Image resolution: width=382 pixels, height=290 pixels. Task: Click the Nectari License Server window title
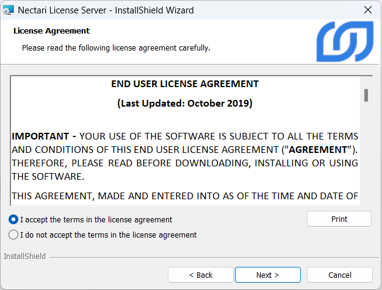coord(106,10)
